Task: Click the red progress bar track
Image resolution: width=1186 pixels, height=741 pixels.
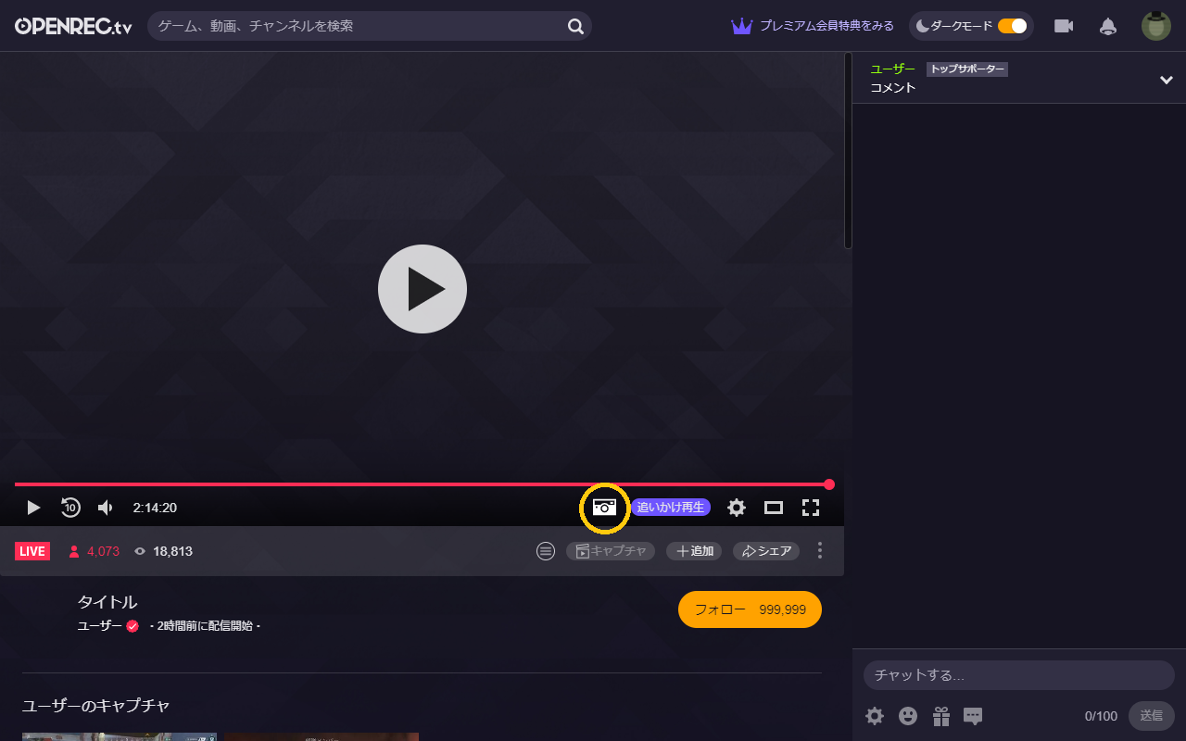Action: (x=422, y=484)
